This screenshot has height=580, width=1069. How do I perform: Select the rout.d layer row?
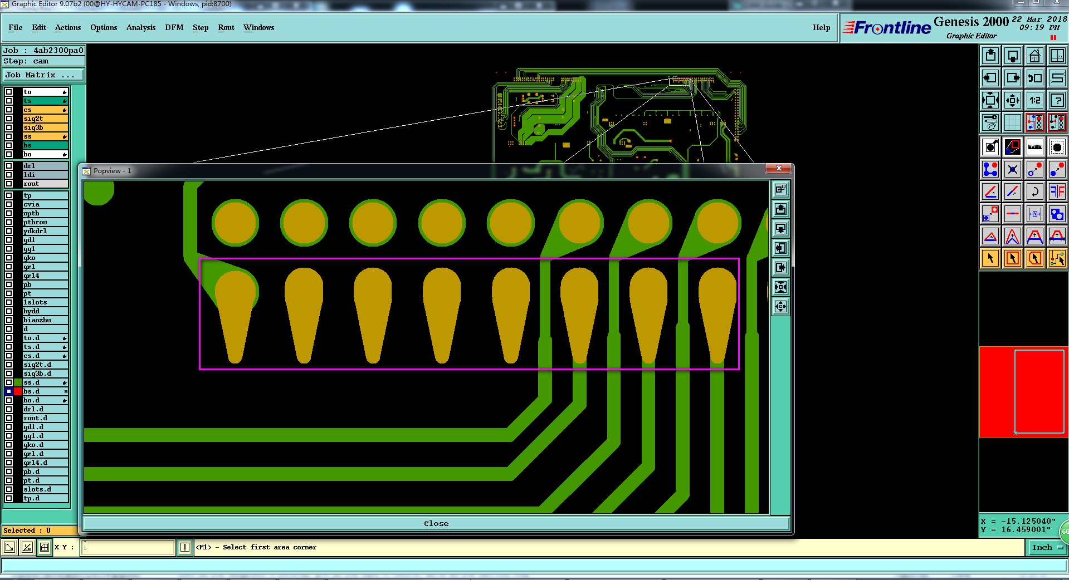tap(45, 418)
